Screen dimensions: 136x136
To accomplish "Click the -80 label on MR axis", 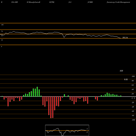I will tap(133, 116).
